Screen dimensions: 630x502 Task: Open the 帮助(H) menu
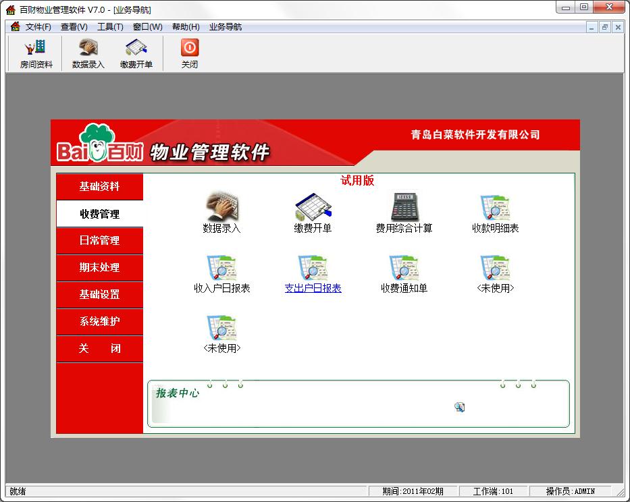[x=186, y=27]
